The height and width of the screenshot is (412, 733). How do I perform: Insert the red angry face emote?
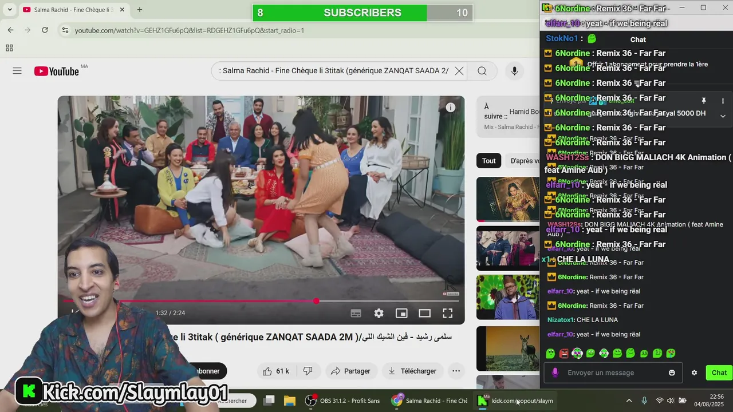point(563,354)
